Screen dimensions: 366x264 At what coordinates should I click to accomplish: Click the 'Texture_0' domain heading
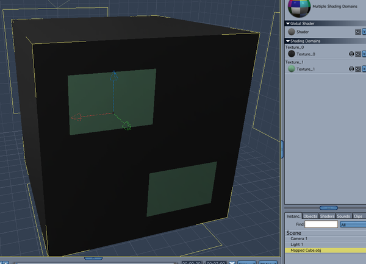click(x=295, y=48)
